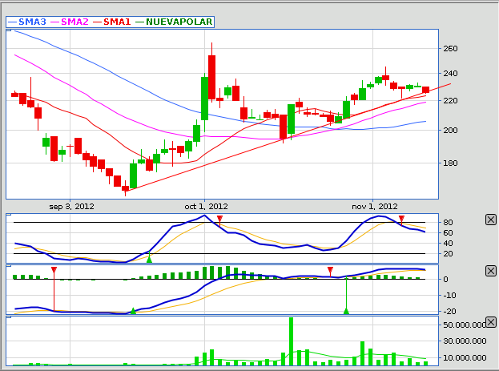The width and height of the screenshot is (499, 371).
Task: Close the stochastic oscillator panel
Action: point(491,220)
